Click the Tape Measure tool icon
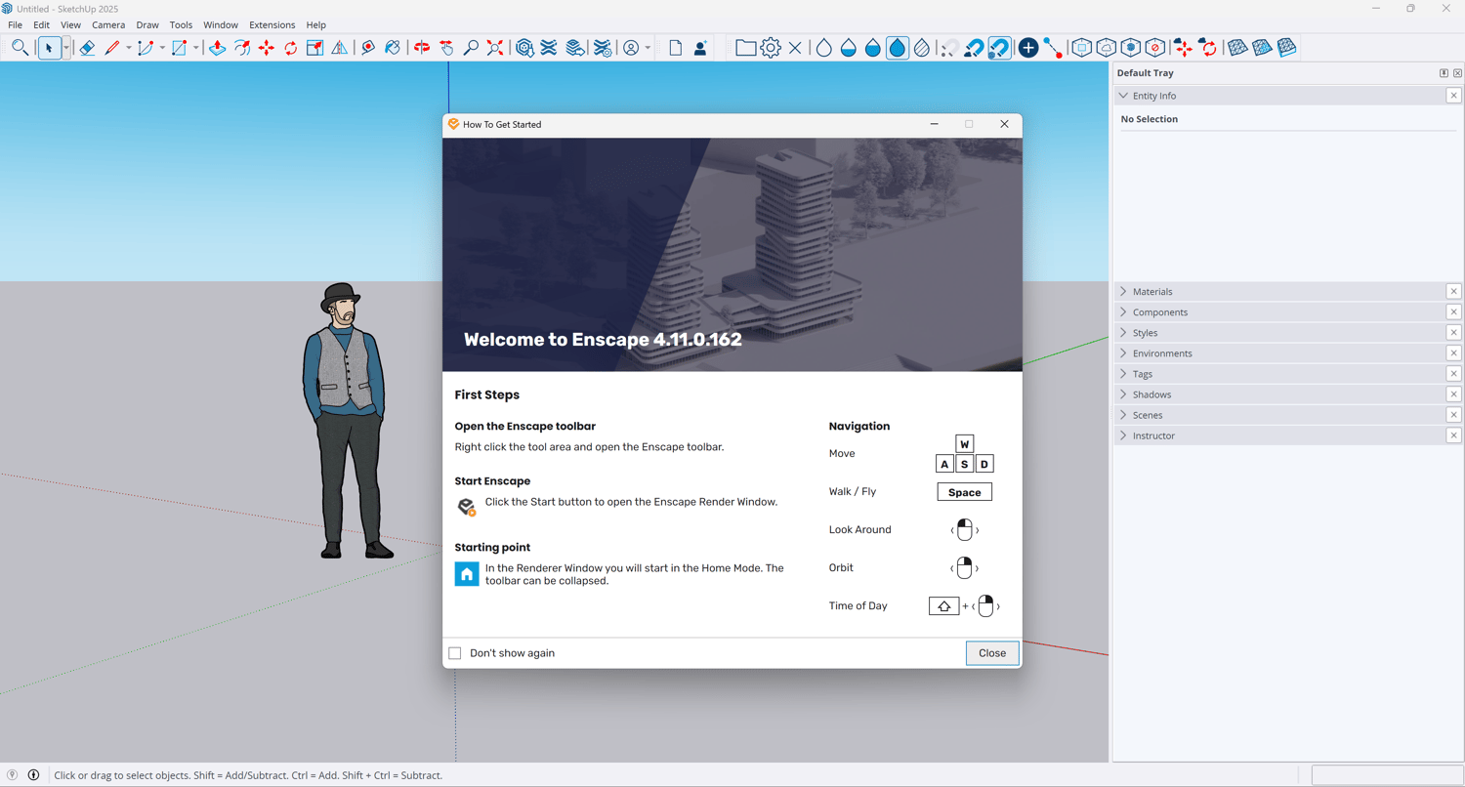This screenshot has height=787, width=1465. click(x=368, y=48)
